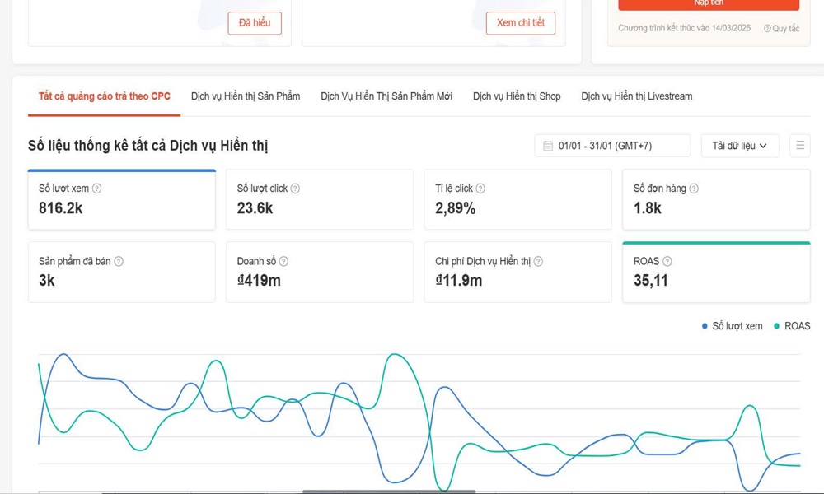
Task: Click help icon beside ROAS label
Action: [x=667, y=262]
